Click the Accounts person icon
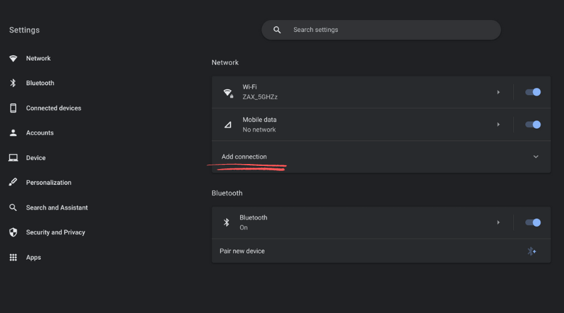This screenshot has height=313, width=564. point(13,133)
